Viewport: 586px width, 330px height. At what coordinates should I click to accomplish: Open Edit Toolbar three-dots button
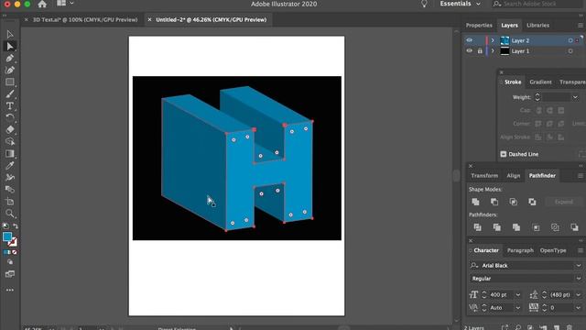[x=10, y=290]
